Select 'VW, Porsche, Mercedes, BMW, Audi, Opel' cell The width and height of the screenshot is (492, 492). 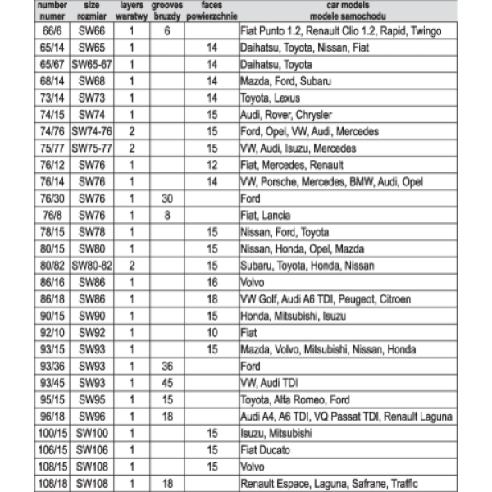tap(348, 182)
